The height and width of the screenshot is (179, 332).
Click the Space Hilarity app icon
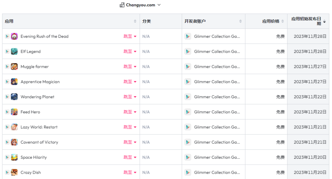[14, 157]
